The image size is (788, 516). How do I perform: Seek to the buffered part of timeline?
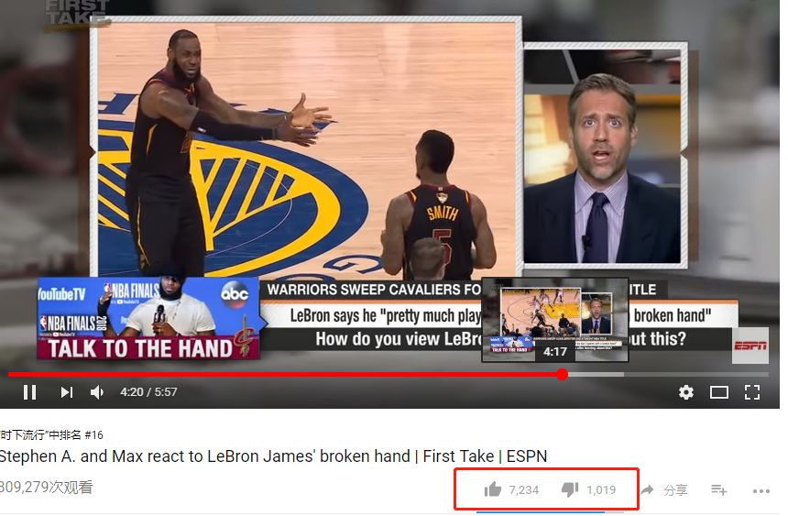[596, 374]
